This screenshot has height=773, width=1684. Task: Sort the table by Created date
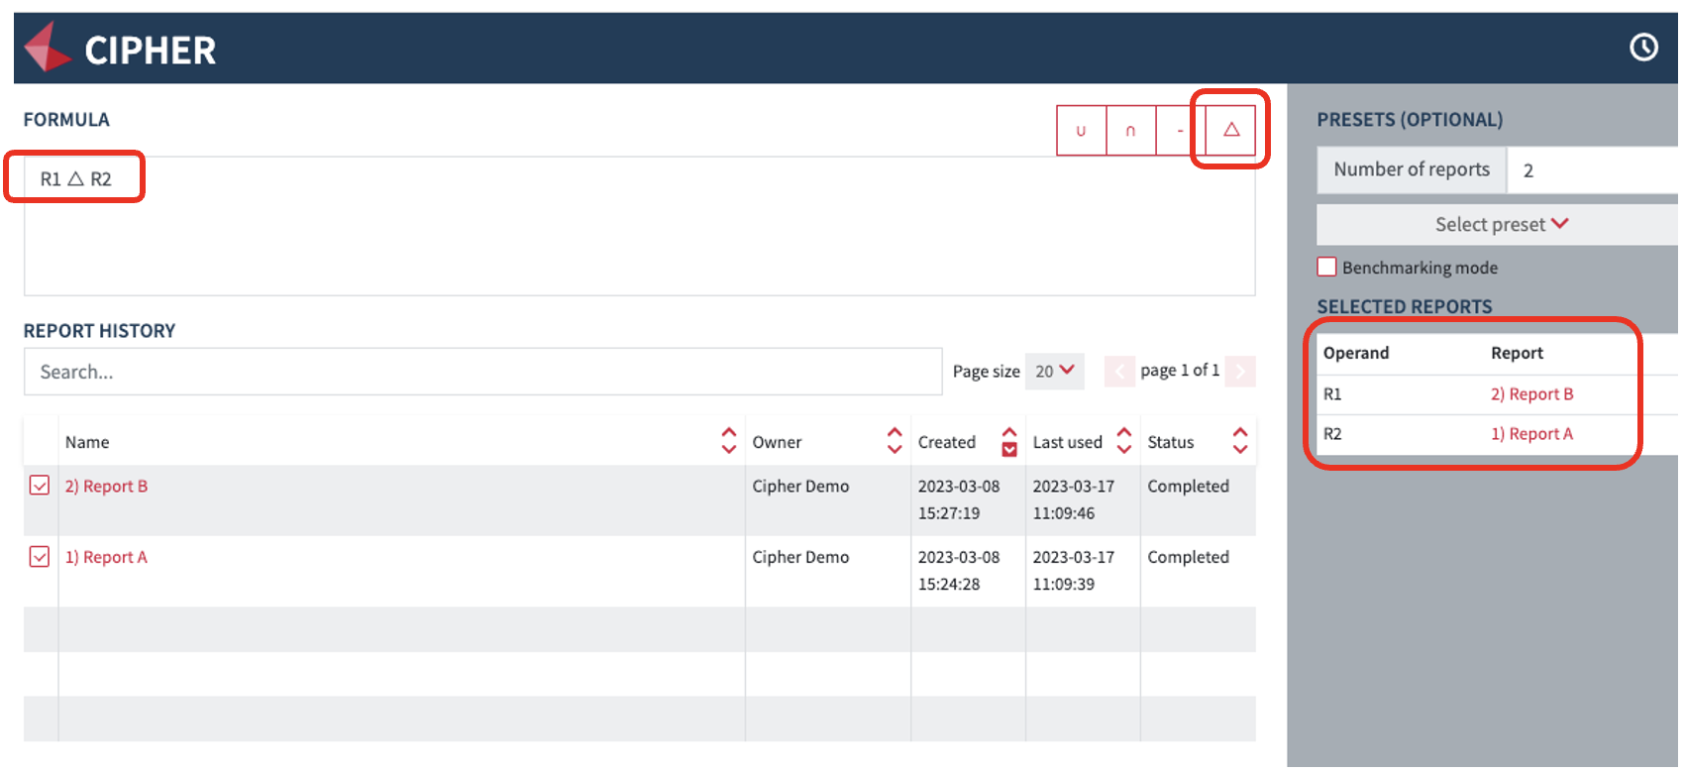click(1009, 442)
